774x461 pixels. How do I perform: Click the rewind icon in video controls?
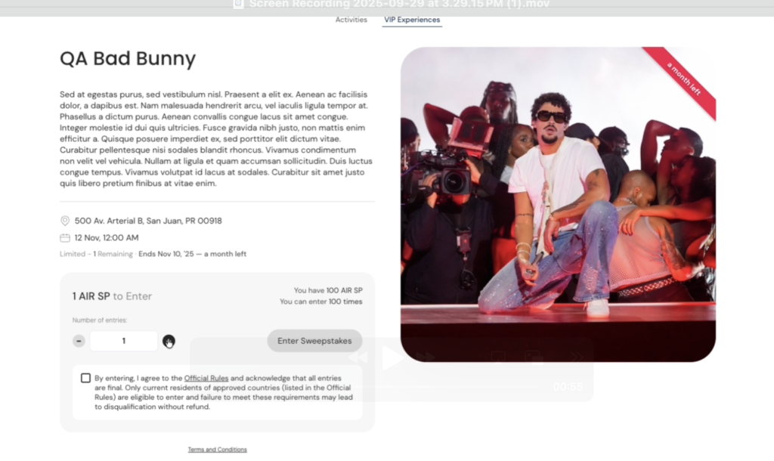357,357
